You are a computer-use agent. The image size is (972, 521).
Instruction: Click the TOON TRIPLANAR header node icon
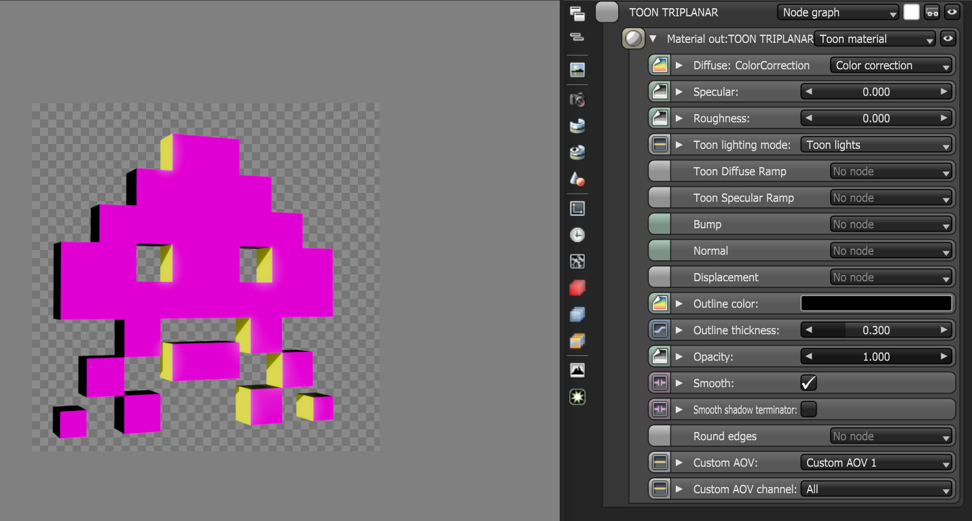pyautogui.click(x=607, y=12)
